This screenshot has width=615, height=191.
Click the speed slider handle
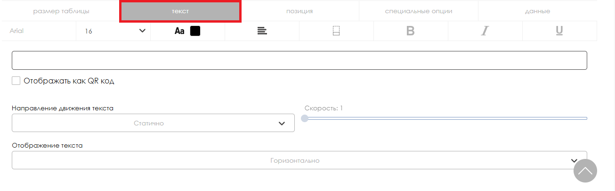tap(305, 118)
